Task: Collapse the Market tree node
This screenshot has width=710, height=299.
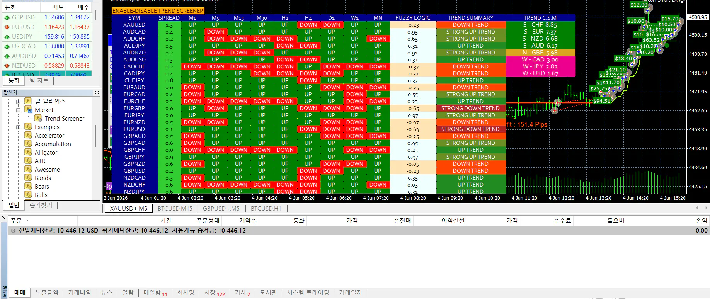Action: click(x=18, y=110)
